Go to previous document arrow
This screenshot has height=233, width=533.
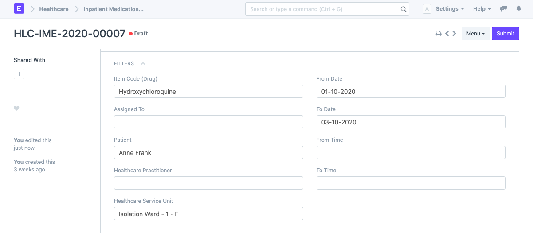(447, 34)
